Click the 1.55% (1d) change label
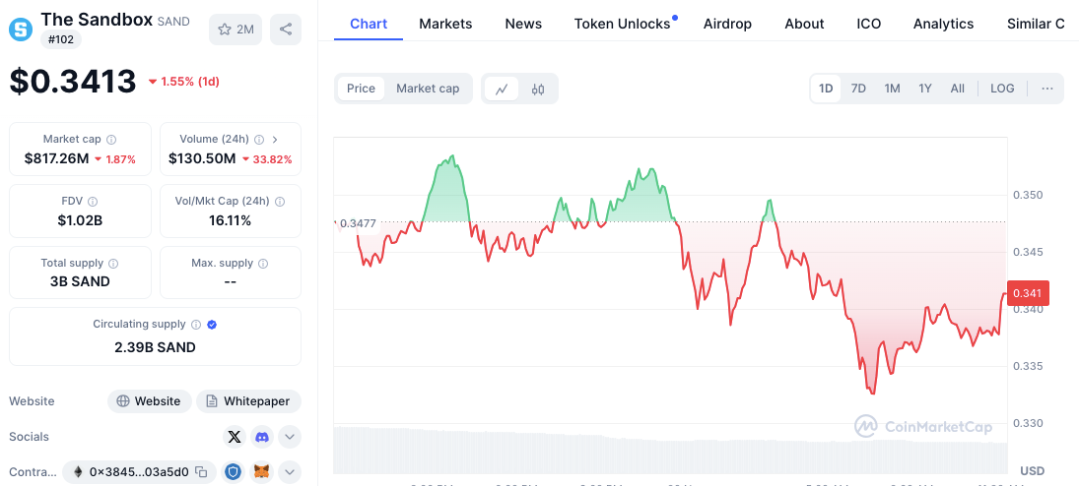Image resolution: width=1079 pixels, height=486 pixels. [183, 82]
